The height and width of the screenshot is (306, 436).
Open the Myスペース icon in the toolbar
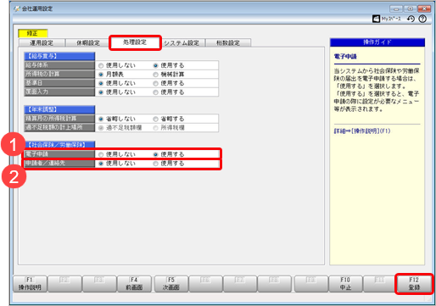[387, 19]
